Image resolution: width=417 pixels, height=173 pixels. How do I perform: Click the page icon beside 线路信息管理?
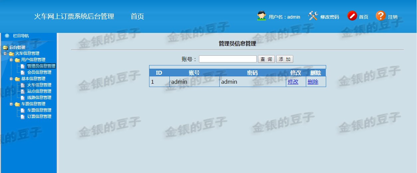point(23,98)
